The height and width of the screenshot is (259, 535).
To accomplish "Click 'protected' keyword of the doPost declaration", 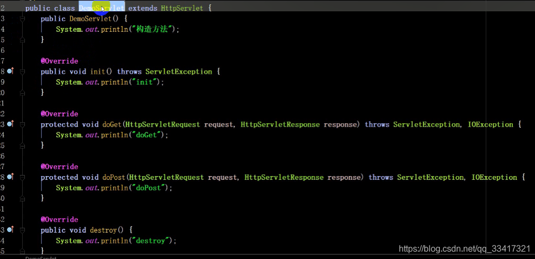I will (59, 177).
